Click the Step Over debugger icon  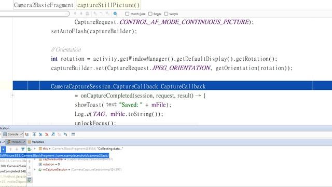(x=34, y=135)
